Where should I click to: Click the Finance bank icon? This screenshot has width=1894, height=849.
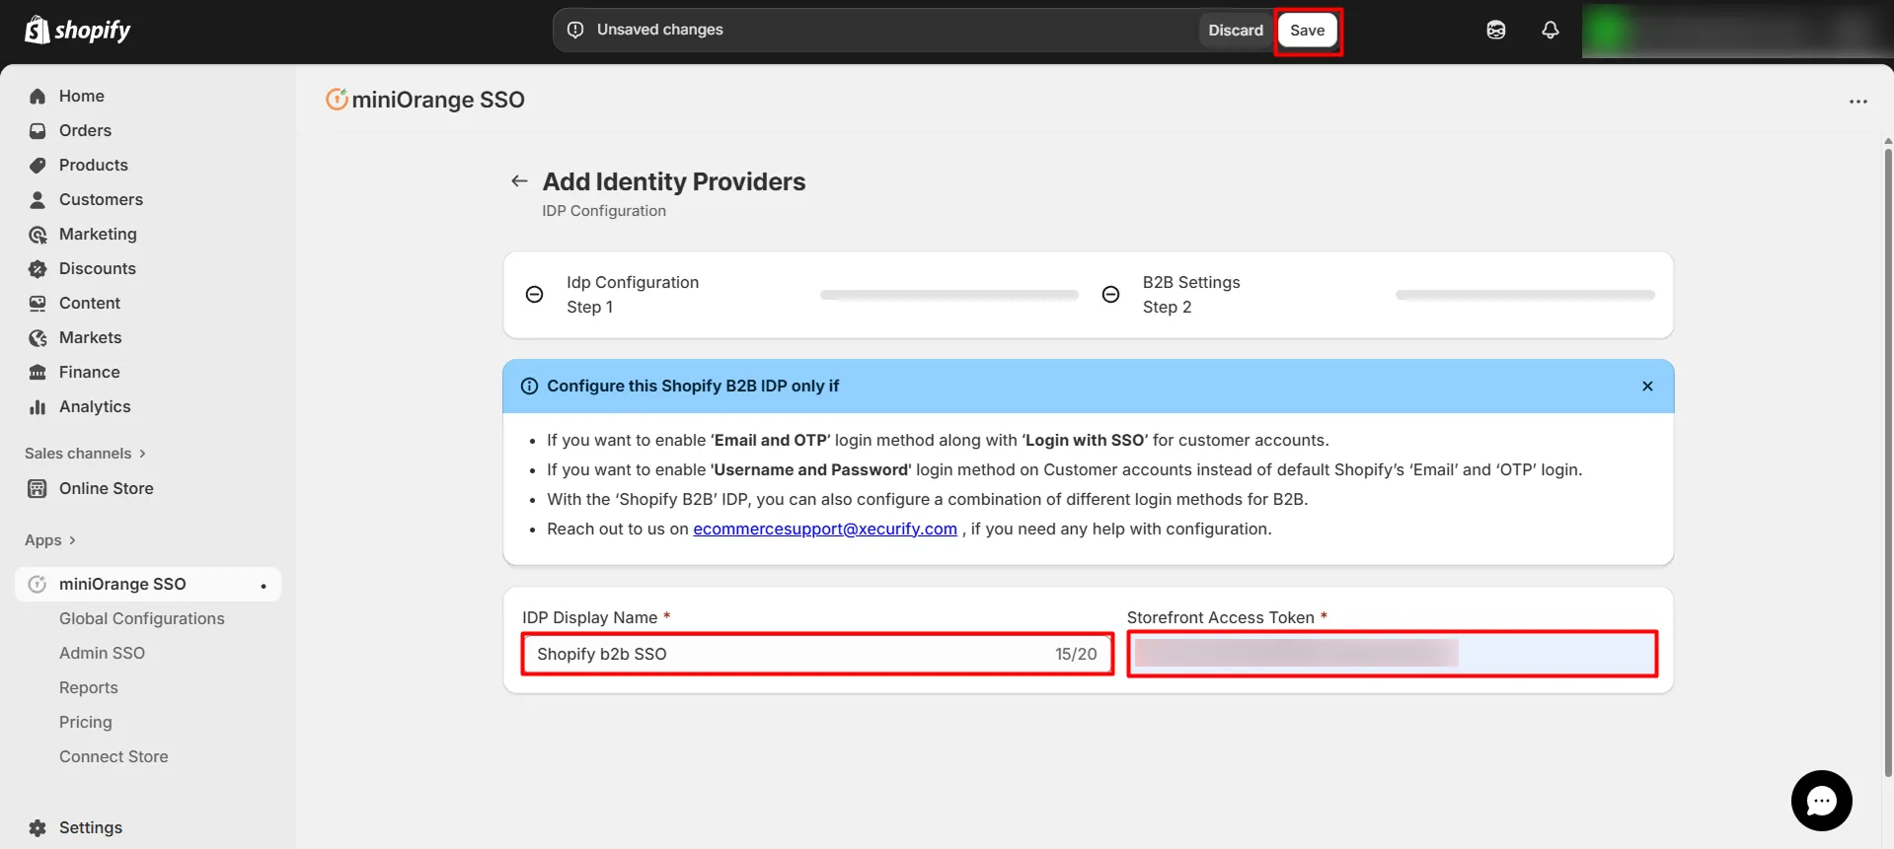(x=38, y=372)
